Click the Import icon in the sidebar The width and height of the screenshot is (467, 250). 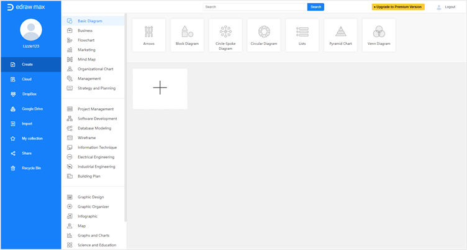13,124
